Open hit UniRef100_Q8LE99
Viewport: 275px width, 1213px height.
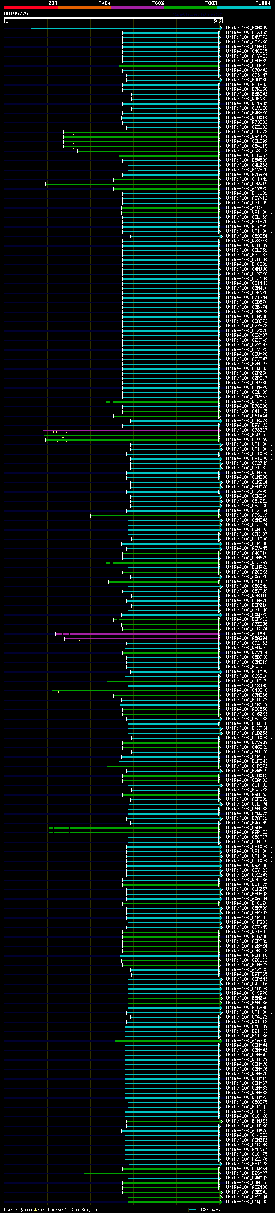click(x=247, y=141)
